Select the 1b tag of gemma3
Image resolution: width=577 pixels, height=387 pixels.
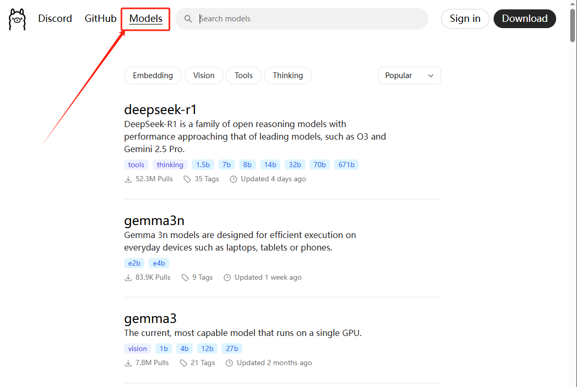[164, 349]
